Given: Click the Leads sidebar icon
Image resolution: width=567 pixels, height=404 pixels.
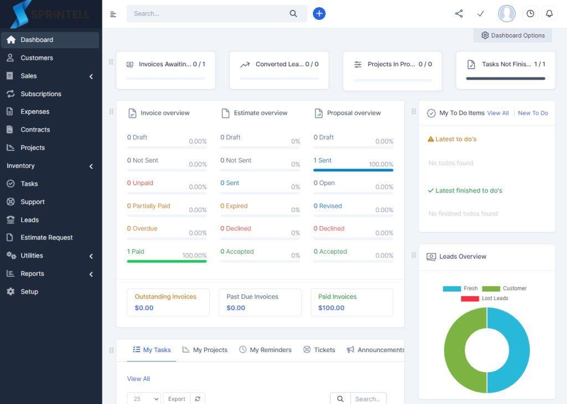Looking at the screenshot, I should (11, 220).
